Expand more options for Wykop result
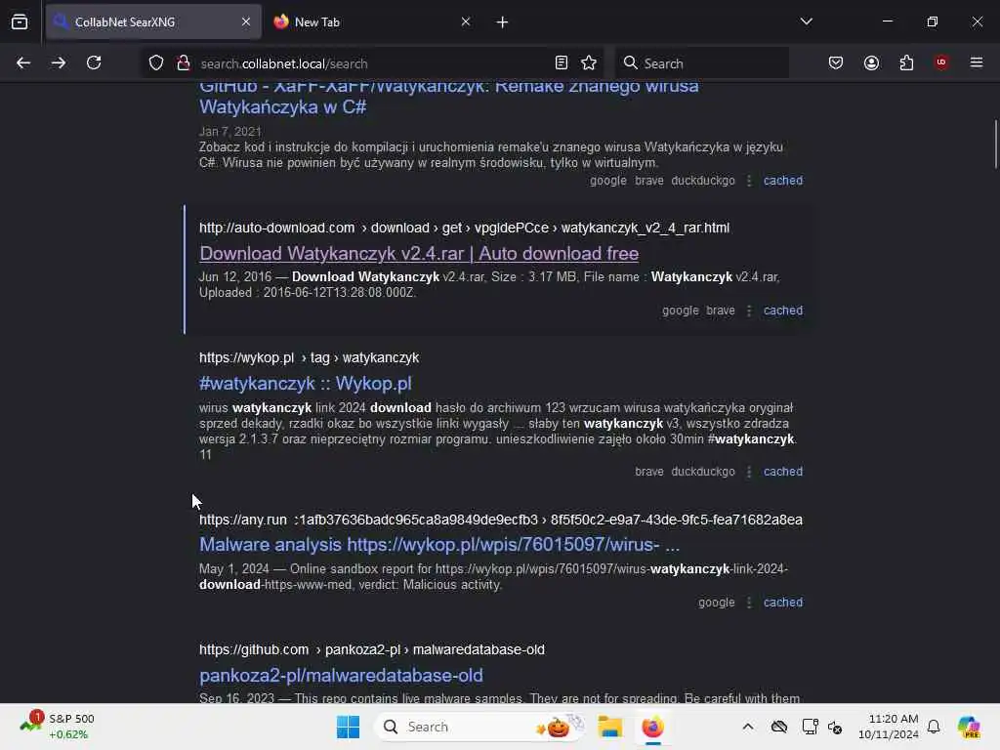This screenshot has height=750, width=1000. (749, 472)
